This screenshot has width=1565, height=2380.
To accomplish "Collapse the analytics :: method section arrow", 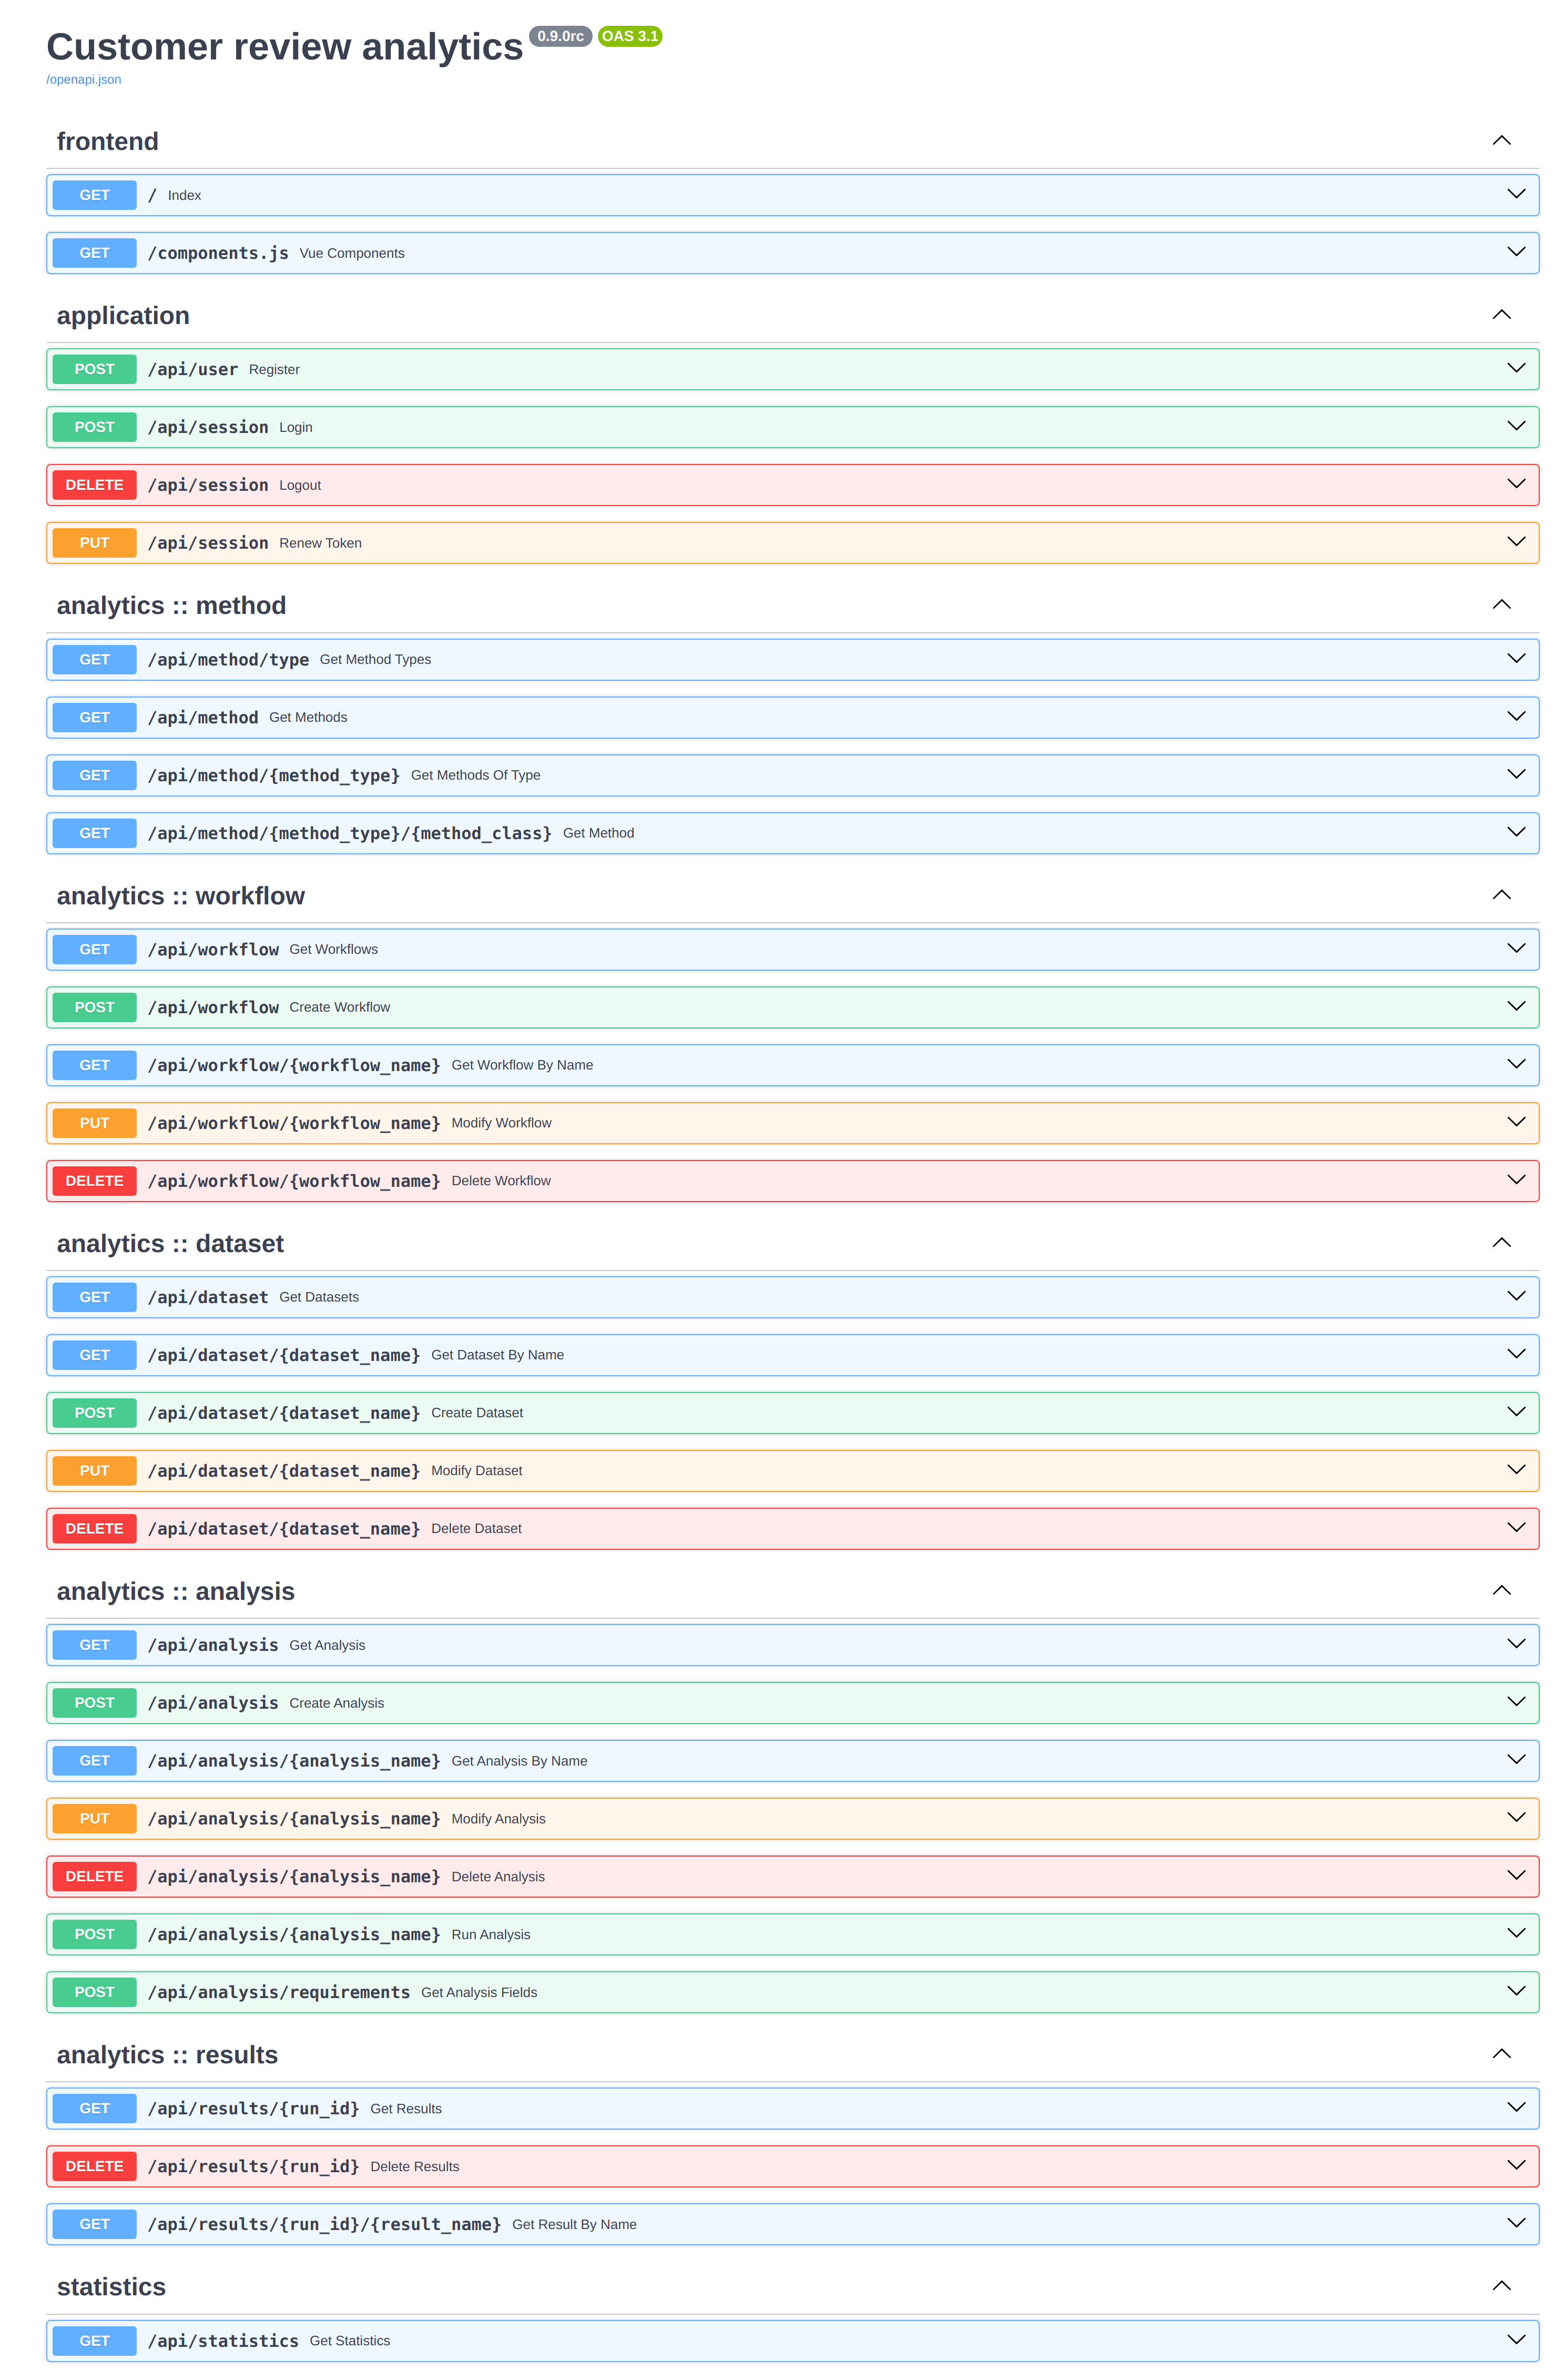I will 1500,605.
